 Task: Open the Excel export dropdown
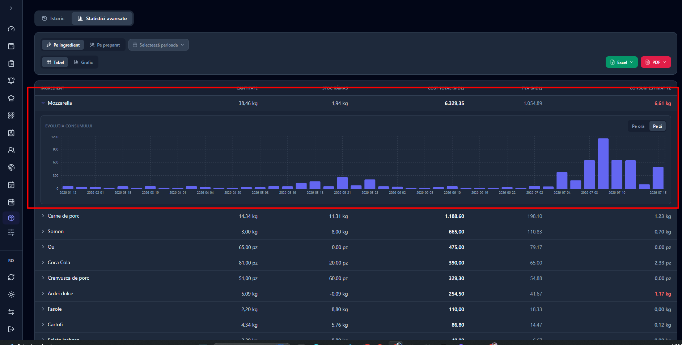[622, 62]
